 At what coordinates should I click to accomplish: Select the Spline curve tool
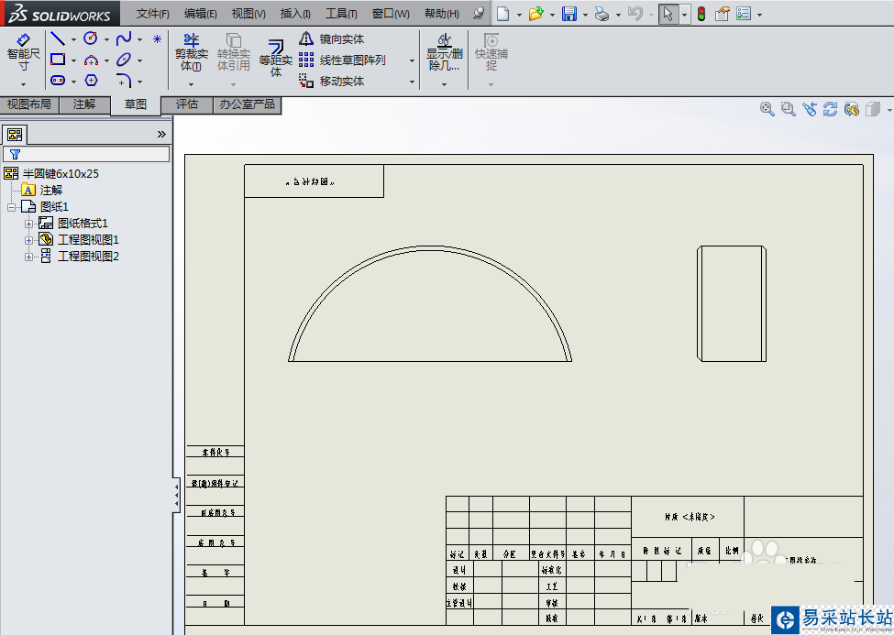pyautogui.click(x=124, y=38)
